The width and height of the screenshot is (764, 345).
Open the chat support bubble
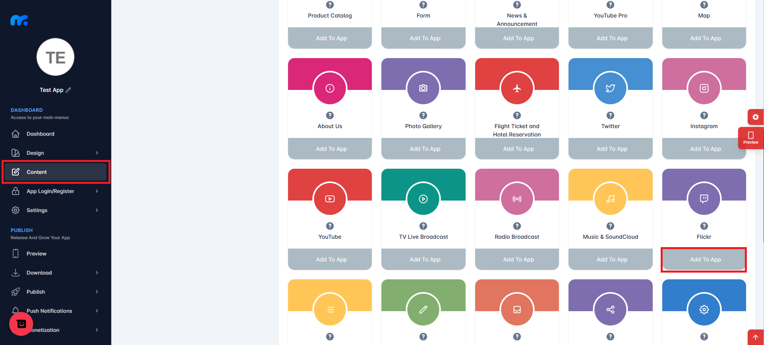pyautogui.click(x=21, y=324)
